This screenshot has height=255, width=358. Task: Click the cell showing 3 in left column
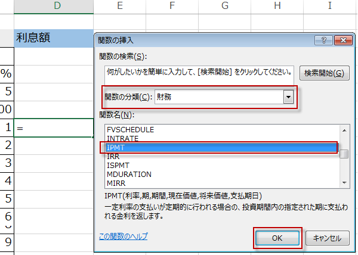pyautogui.click(x=7, y=163)
